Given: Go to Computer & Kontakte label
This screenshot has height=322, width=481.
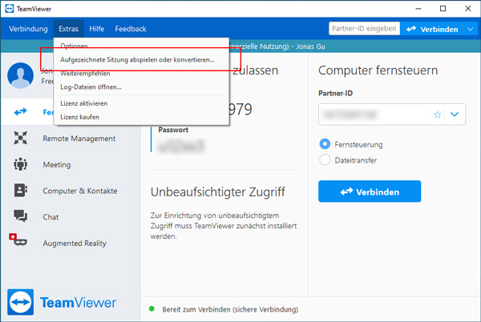Looking at the screenshot, I should [79, 191].
